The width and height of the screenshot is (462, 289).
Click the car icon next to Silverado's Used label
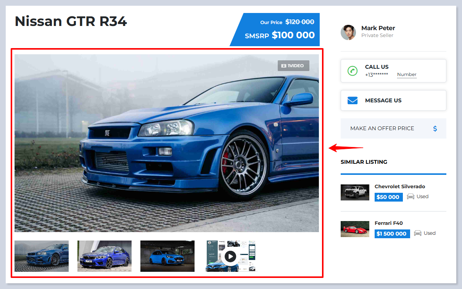[410, 197]
